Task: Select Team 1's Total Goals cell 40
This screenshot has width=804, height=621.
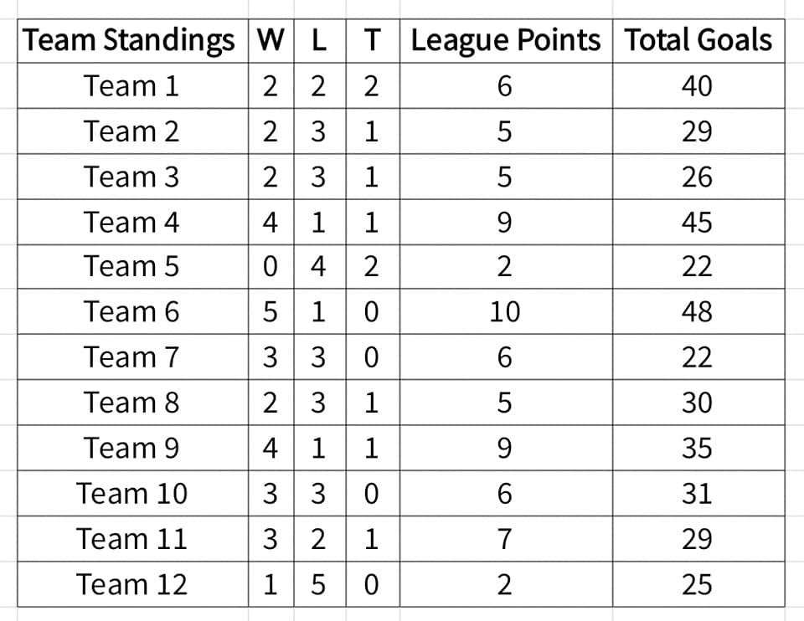Action: pos(698,85)
